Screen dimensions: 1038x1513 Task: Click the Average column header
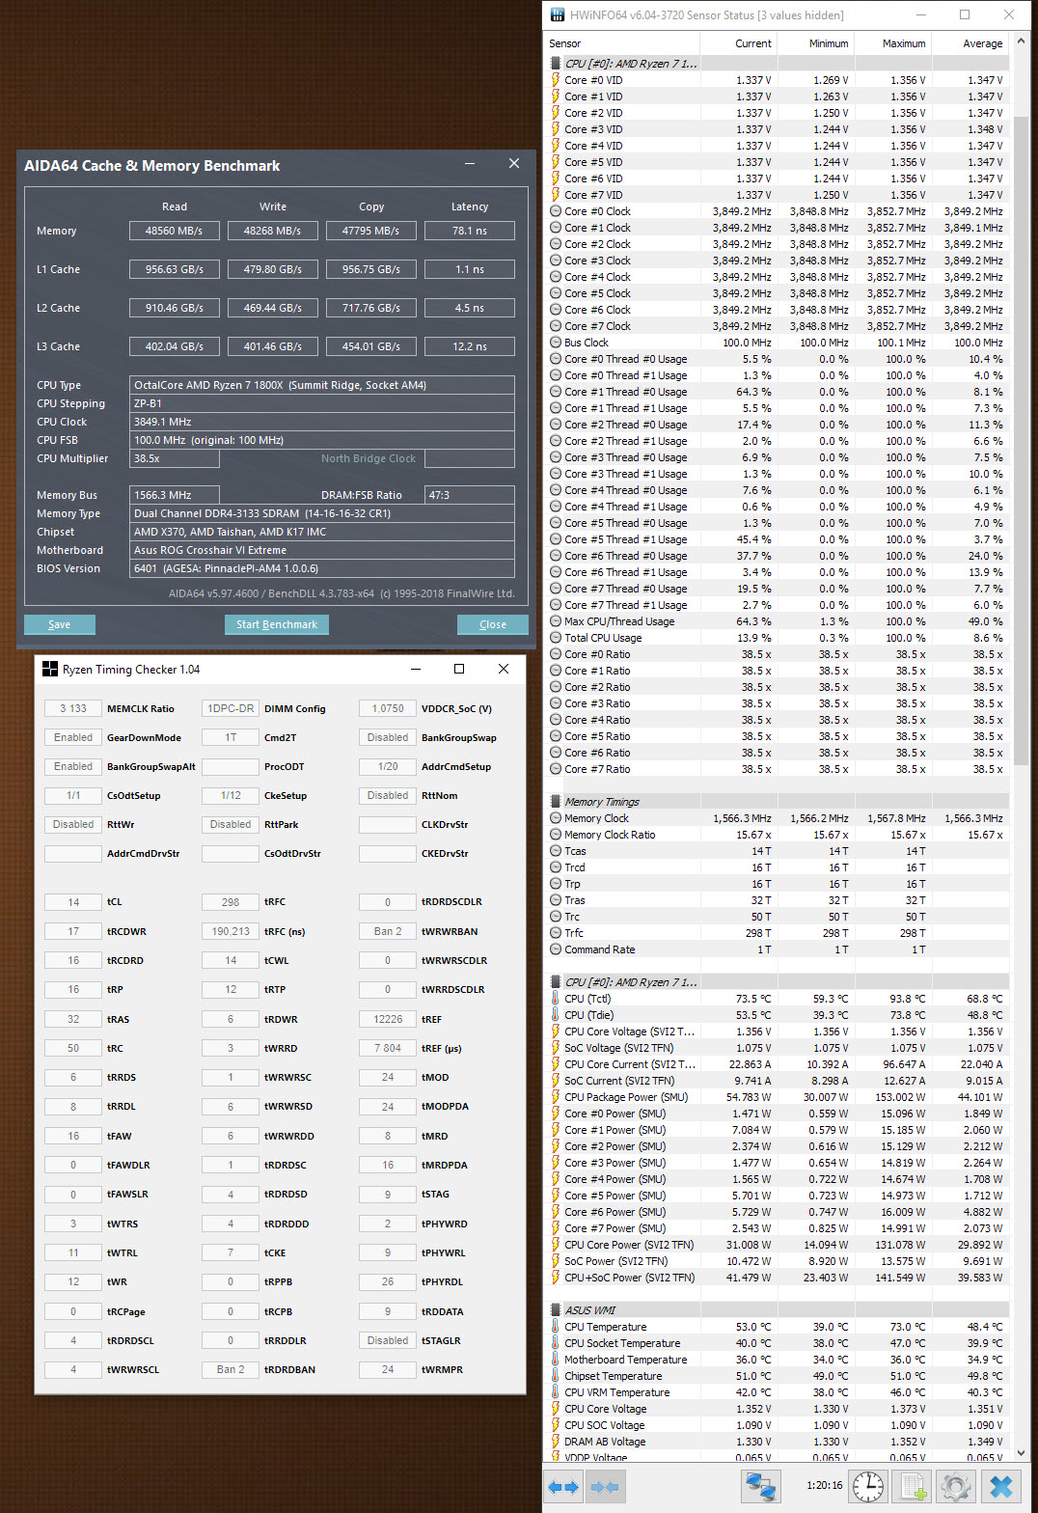pos(970,43)
